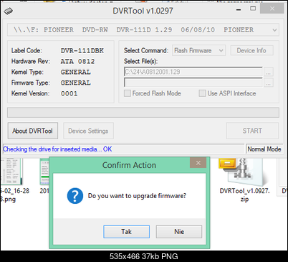
Task: Close the Confirm Action dialog
Action: (x=198, y=163)
